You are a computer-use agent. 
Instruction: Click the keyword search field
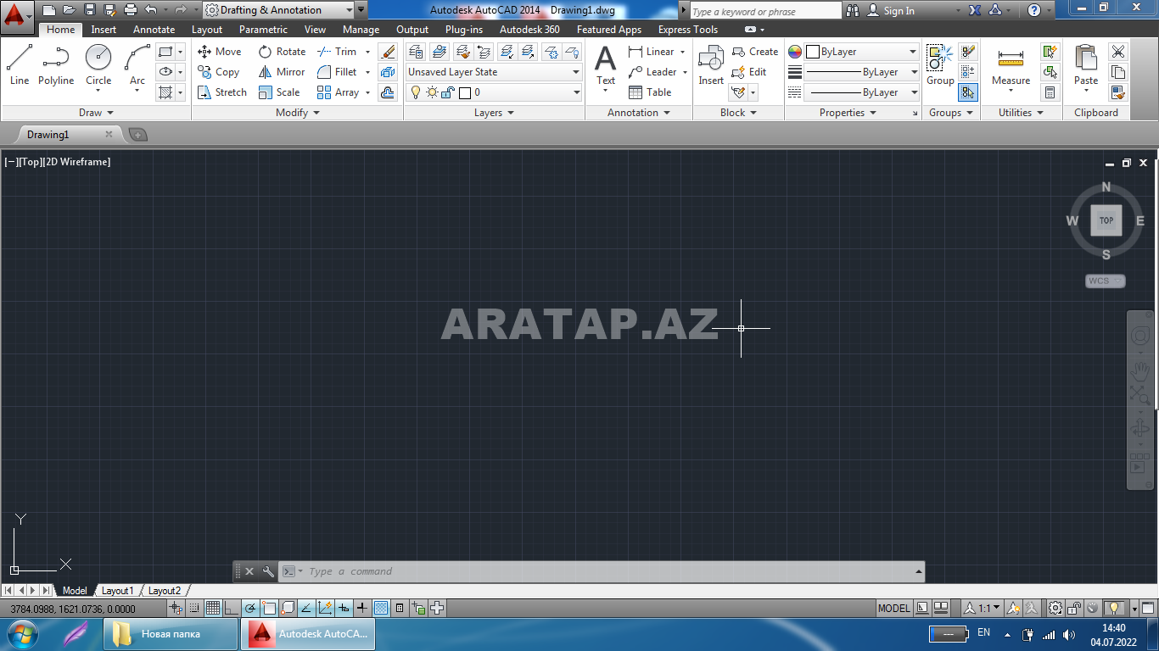click(764, 11)
